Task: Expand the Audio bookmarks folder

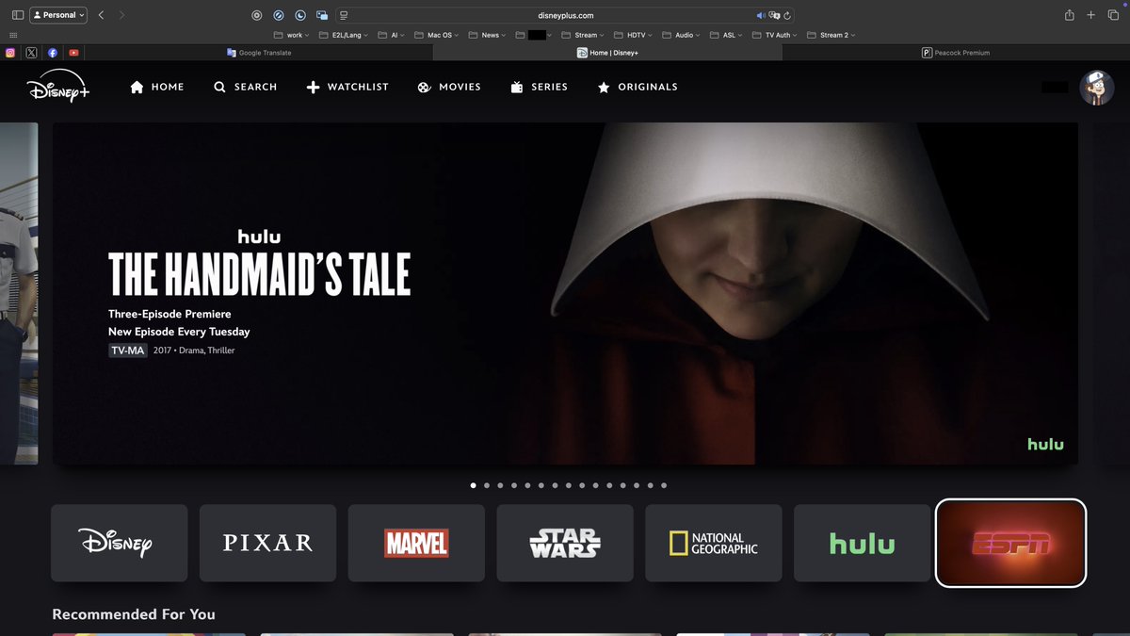Action: click(681, 35)
